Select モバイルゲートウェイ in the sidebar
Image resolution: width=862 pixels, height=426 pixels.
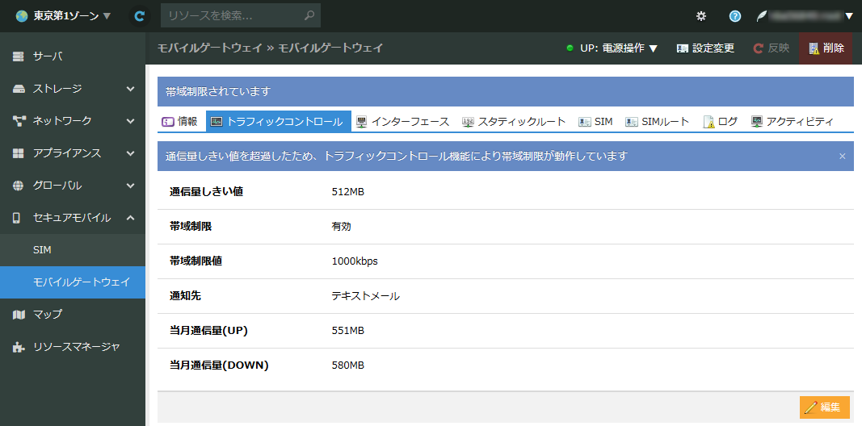click(73, 282)
